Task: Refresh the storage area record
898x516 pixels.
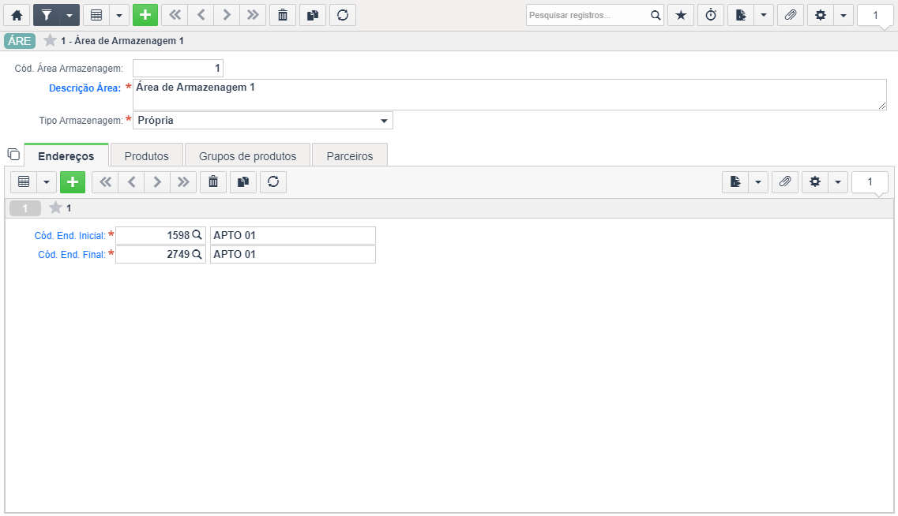Action: tap(343, 15)
